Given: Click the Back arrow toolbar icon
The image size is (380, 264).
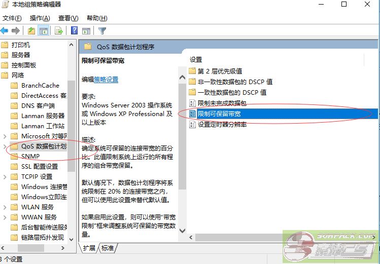Looking at the screenshot, I should [5, 31].
